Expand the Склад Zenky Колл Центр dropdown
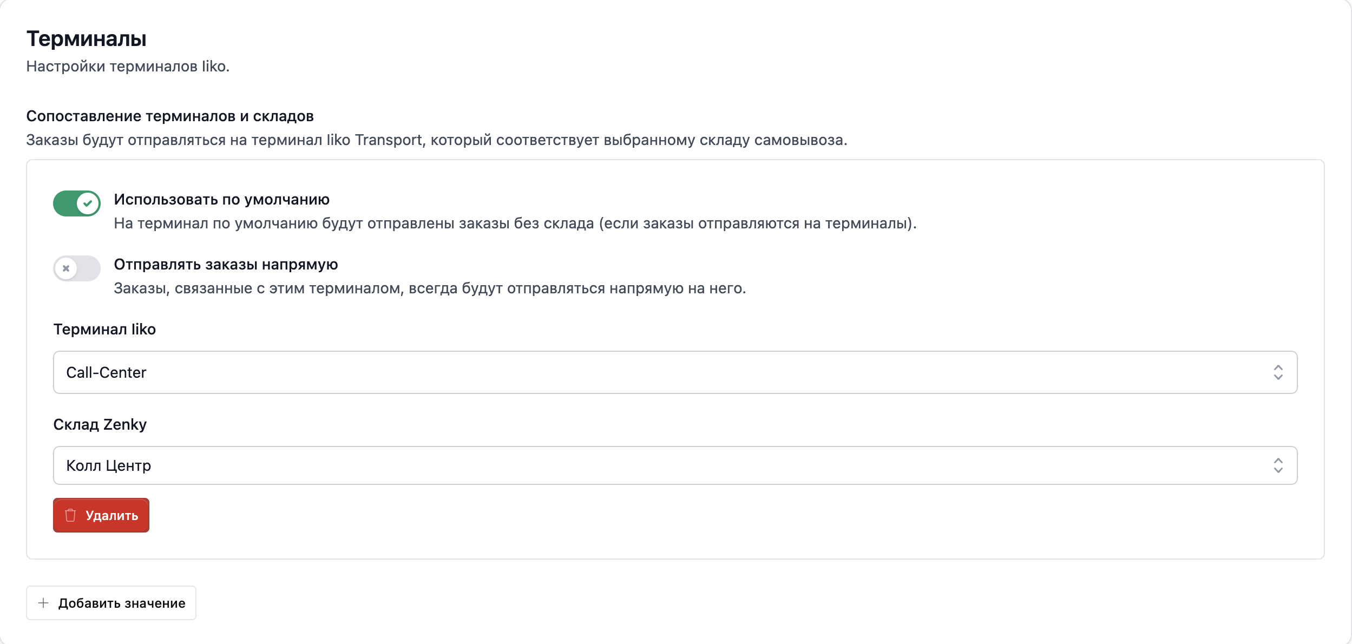The image size is (1352, 644). pyautogui.click(x=674, y=465)
